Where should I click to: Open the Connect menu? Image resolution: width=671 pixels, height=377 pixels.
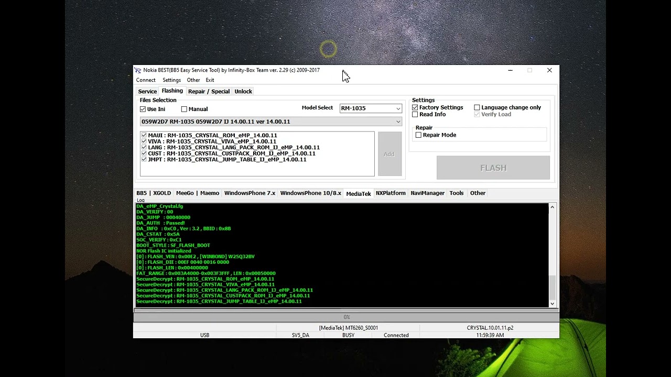click(x=146, y=80)
